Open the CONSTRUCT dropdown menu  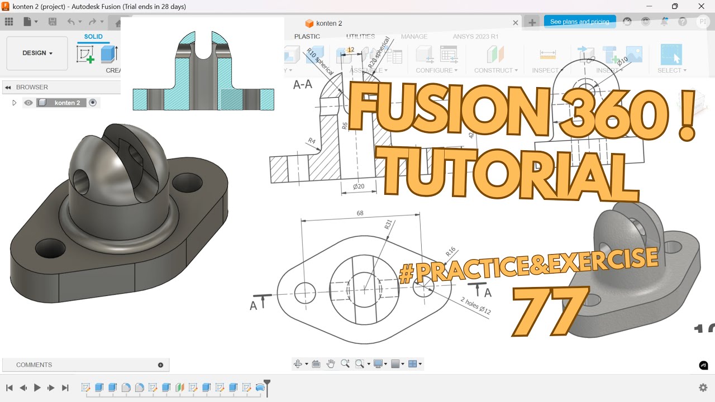tap(496, 70)
